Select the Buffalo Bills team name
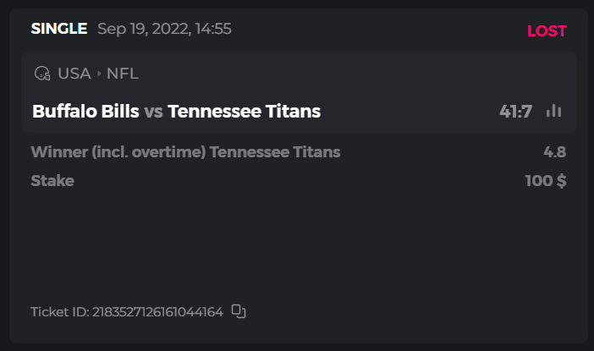Image resolution: width=594 pixels, height=351 pixels. pyautogui.click(x=85, y=111)
